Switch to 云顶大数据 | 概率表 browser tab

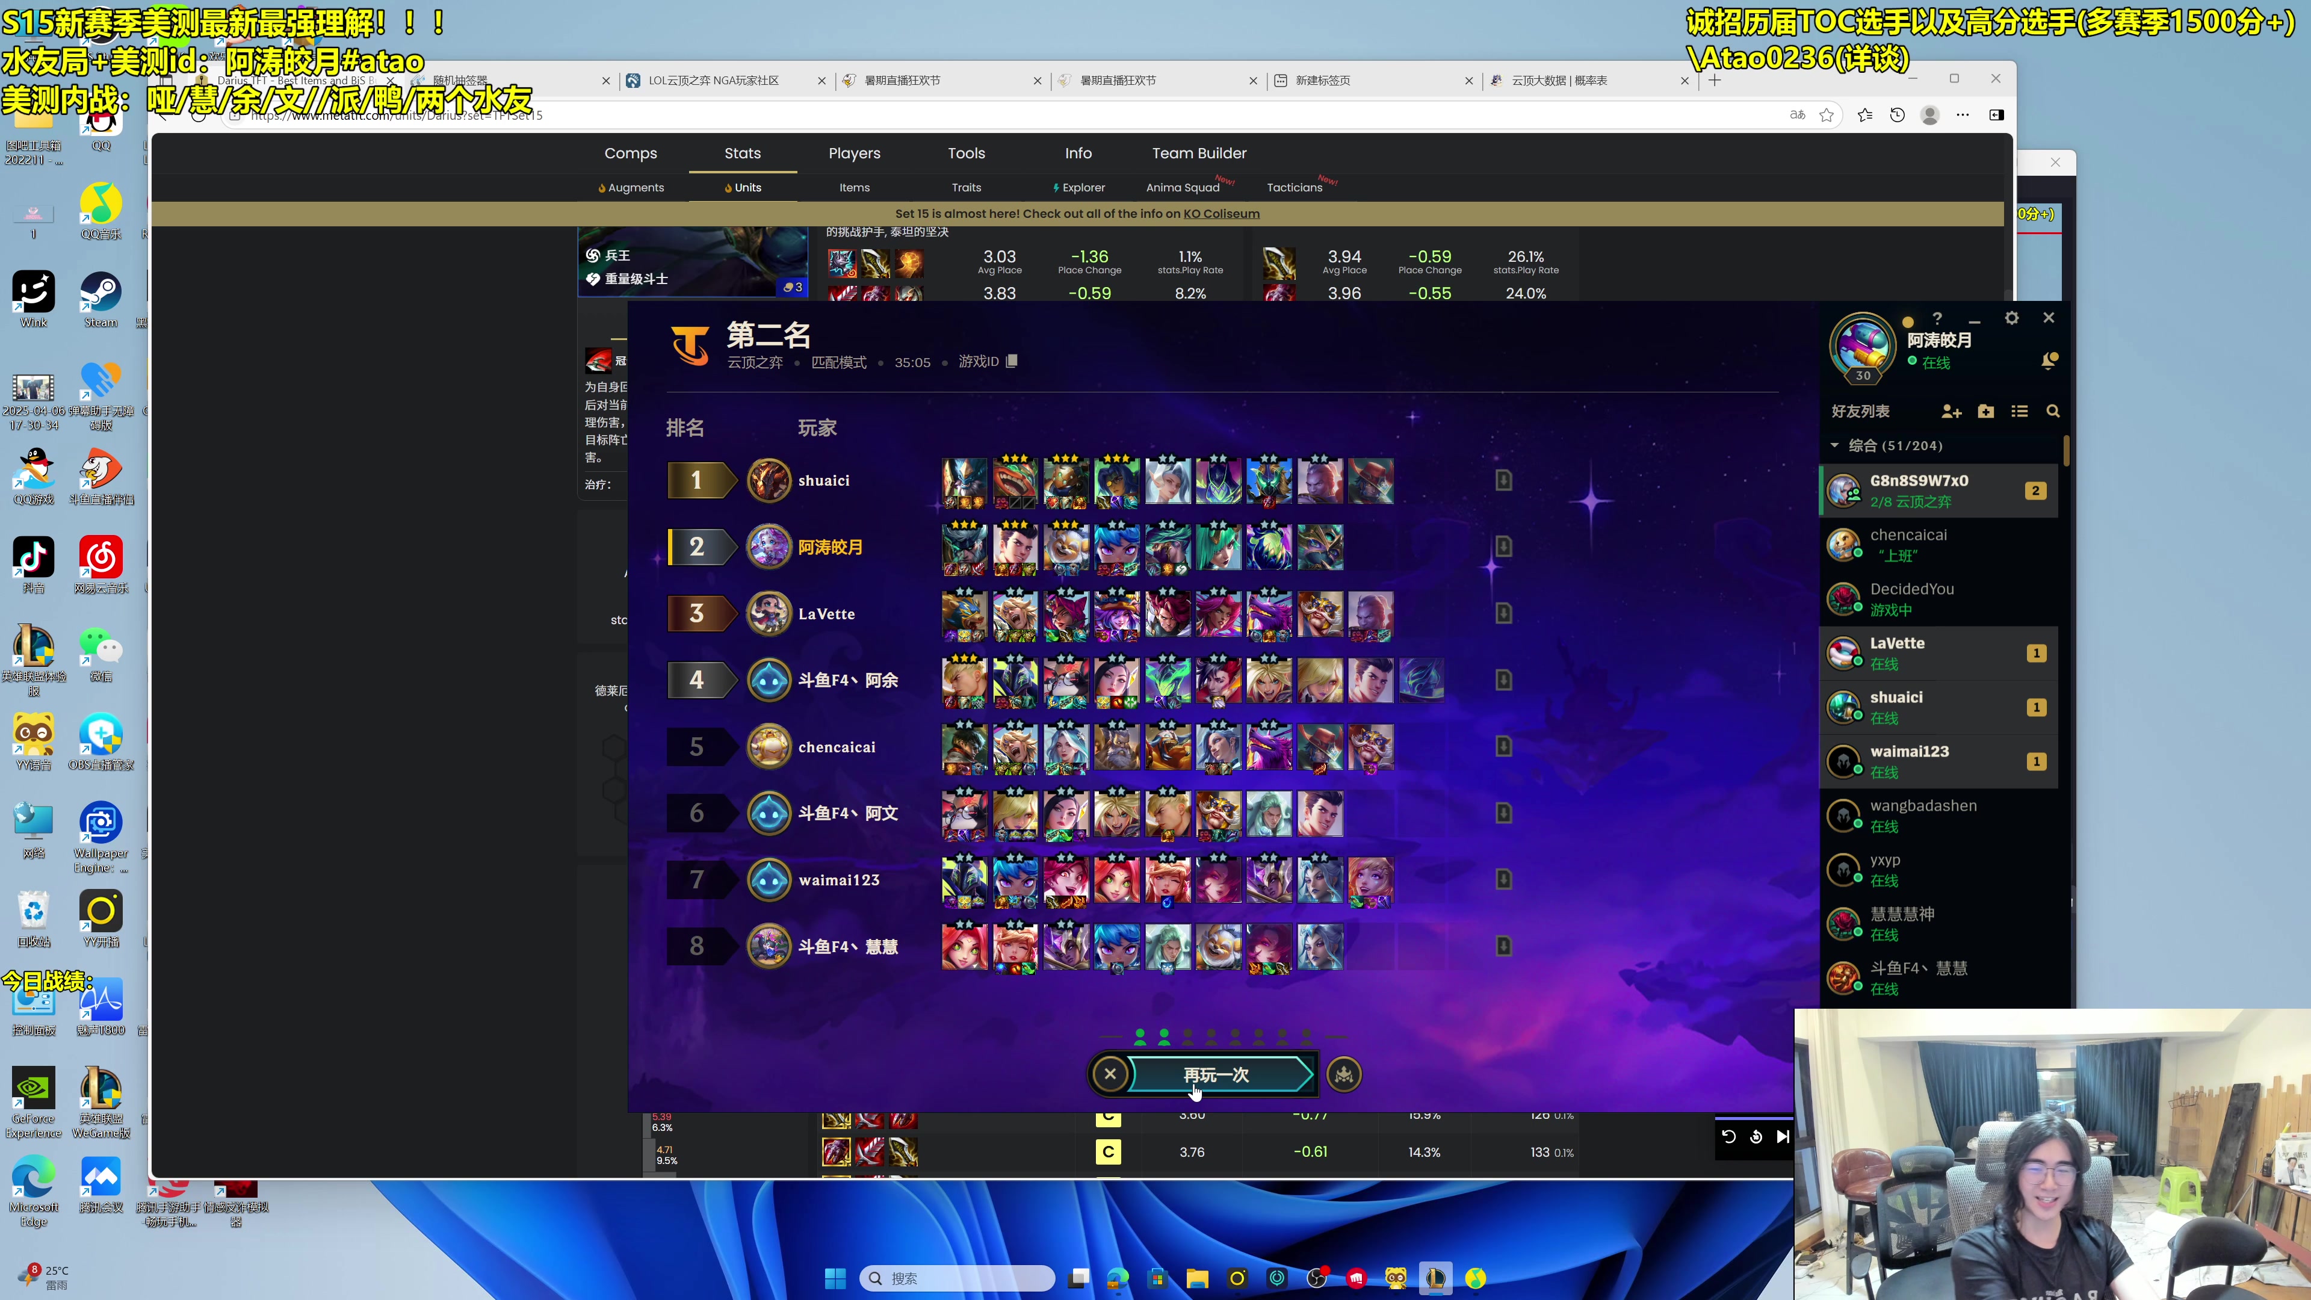tap(1589, 80)
